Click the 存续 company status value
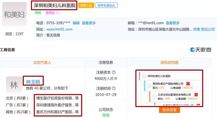Viewport: 217px width, 118px height. coord(106,115)
